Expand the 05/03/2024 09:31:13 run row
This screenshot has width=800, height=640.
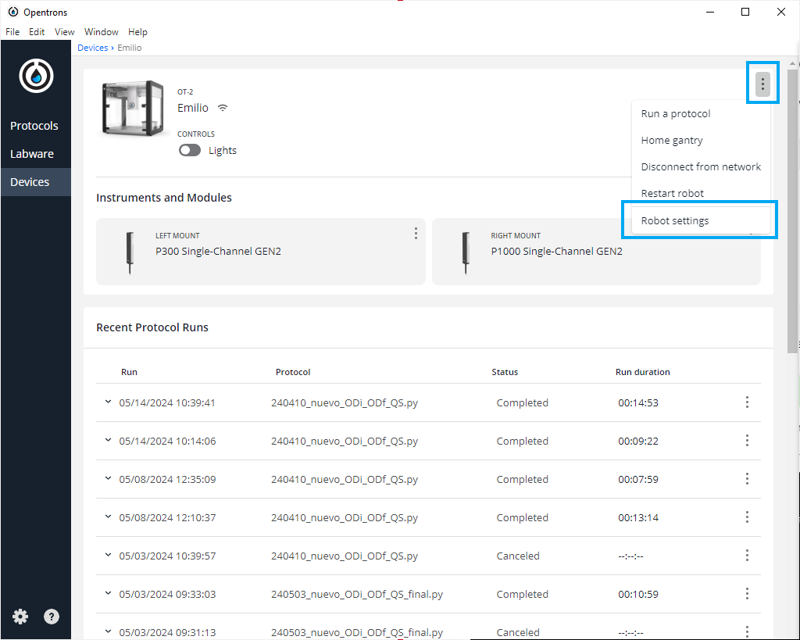[x=108, y=631]
